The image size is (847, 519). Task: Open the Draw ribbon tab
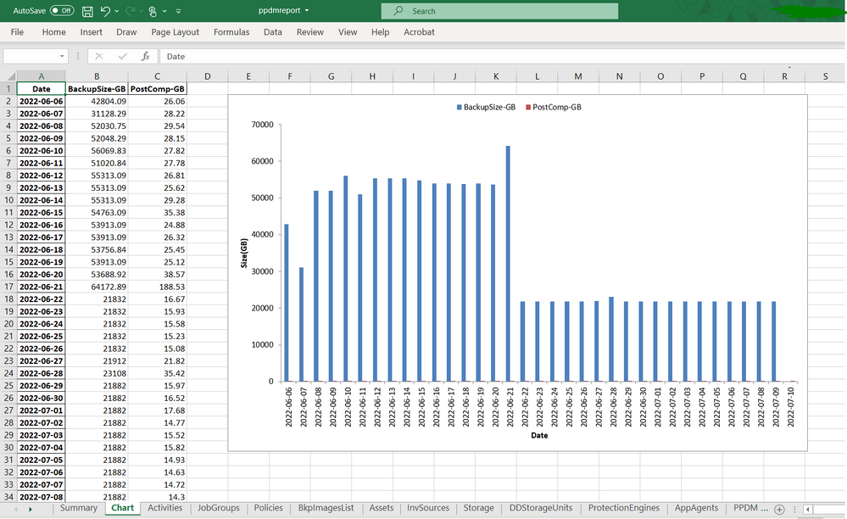[x=126, y=32]
